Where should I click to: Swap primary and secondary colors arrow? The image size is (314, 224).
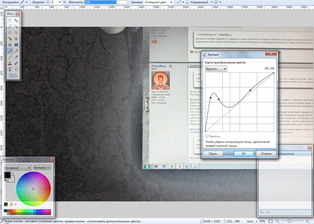coord(13,173)
